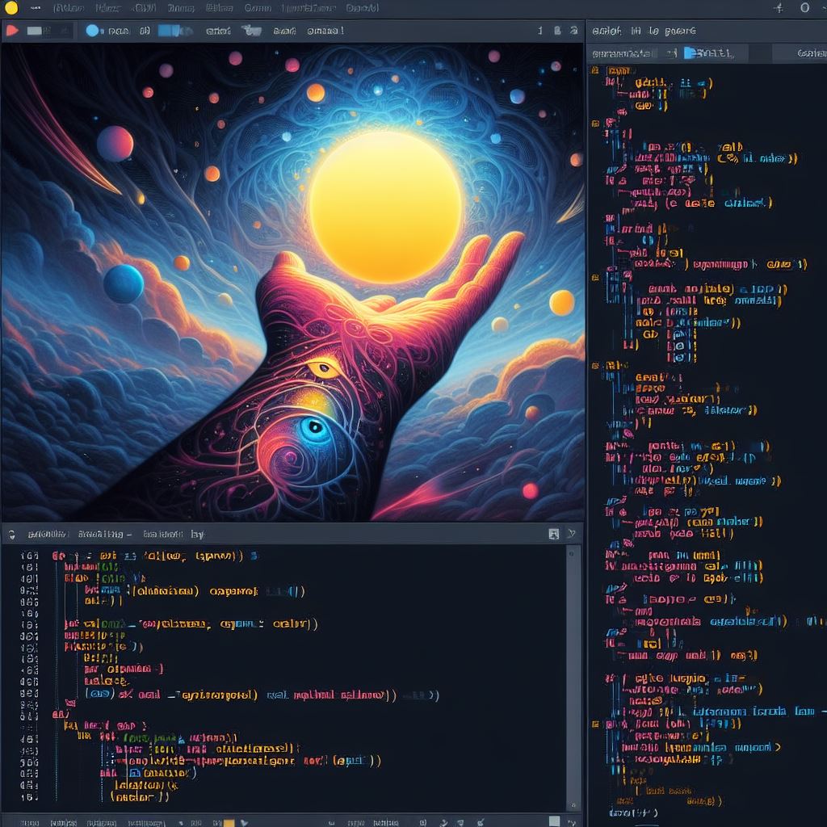This screenshot has width=827, height=827.
Task: Click the refresh-style icon at the bottom code panel's header start
Action: click(x=11, y=535)
